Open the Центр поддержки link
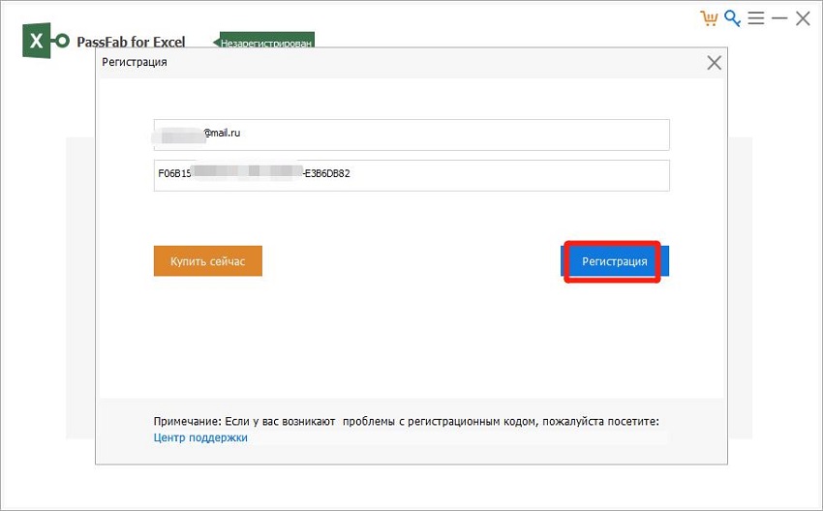823x511 pixels. [200, 437]
